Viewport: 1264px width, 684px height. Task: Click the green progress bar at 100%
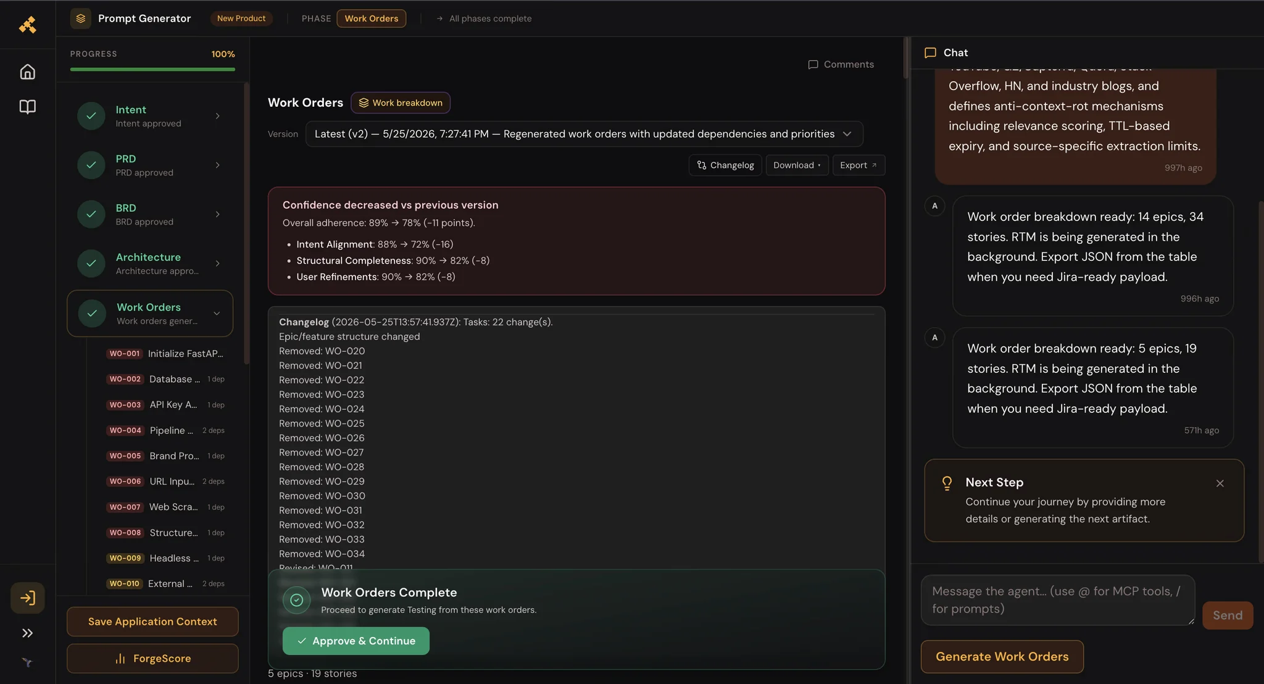coord(152,69)
